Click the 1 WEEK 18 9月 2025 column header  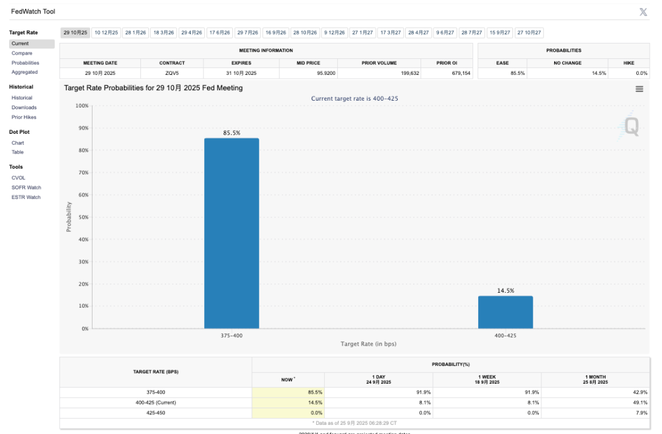click(x=487, y=380)
